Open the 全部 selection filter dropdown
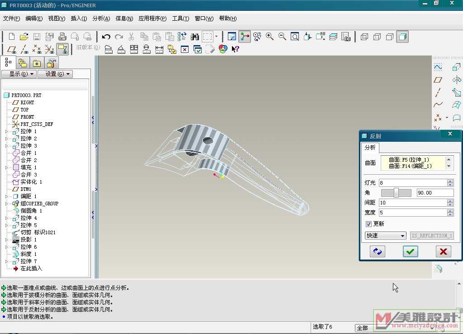The width and height of the screenshot is (463, 334). (x=395, y=328)
